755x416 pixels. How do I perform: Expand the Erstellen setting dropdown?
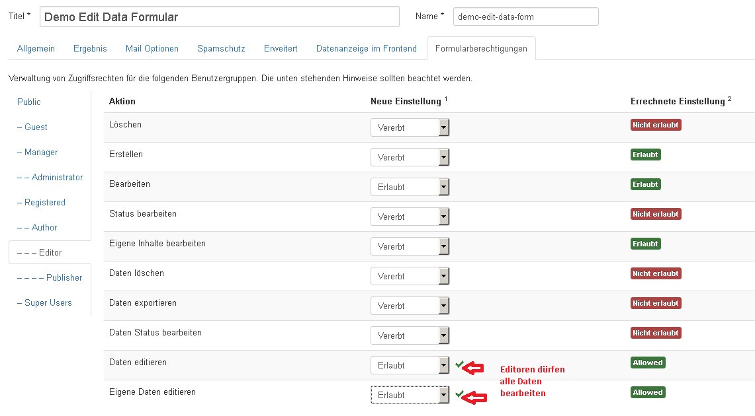[x=410, y=157]
